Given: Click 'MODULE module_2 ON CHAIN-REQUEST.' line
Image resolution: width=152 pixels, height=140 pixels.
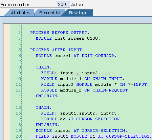Looking at the screenshot, I should (85, 90).
